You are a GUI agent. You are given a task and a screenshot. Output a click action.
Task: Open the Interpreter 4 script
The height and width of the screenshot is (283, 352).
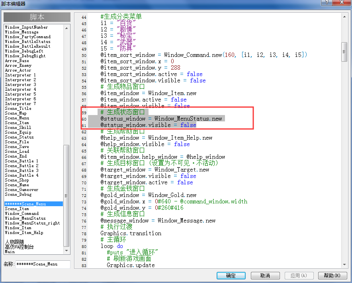(x=20, y=89)
